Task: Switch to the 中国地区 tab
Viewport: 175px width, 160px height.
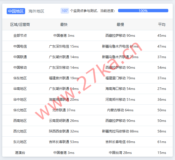Action: [x=16, y=11]
